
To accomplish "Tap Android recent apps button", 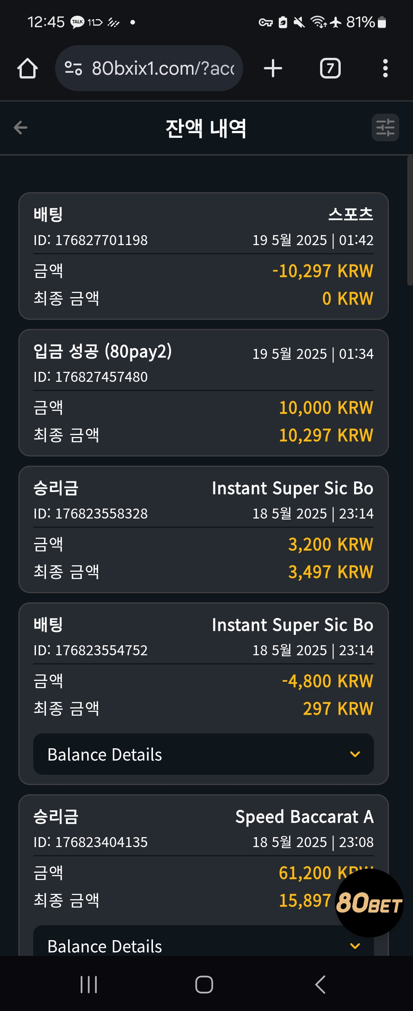I will [x=89, y=984].
